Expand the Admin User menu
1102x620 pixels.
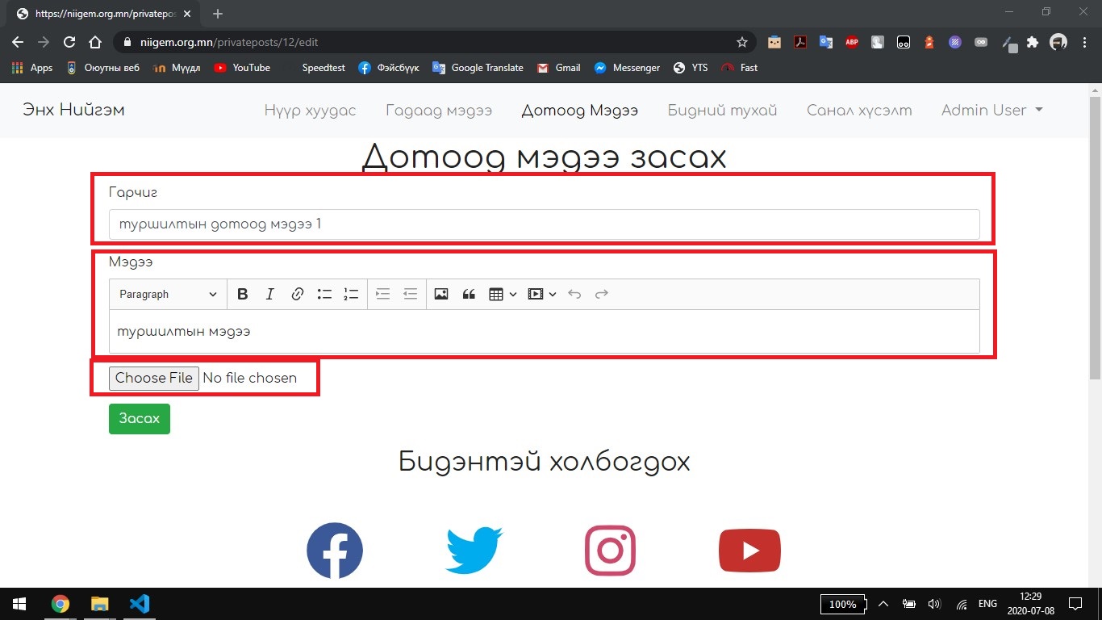click(x=991, y=111)
